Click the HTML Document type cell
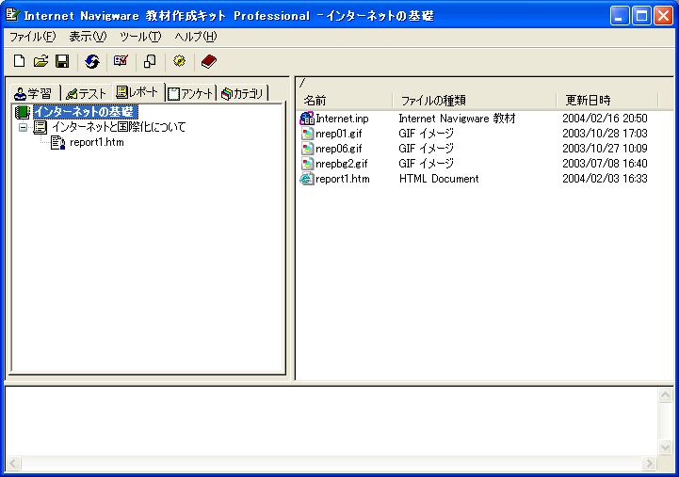679x477 pixels. pyautogui.click(x=439, y=179)
